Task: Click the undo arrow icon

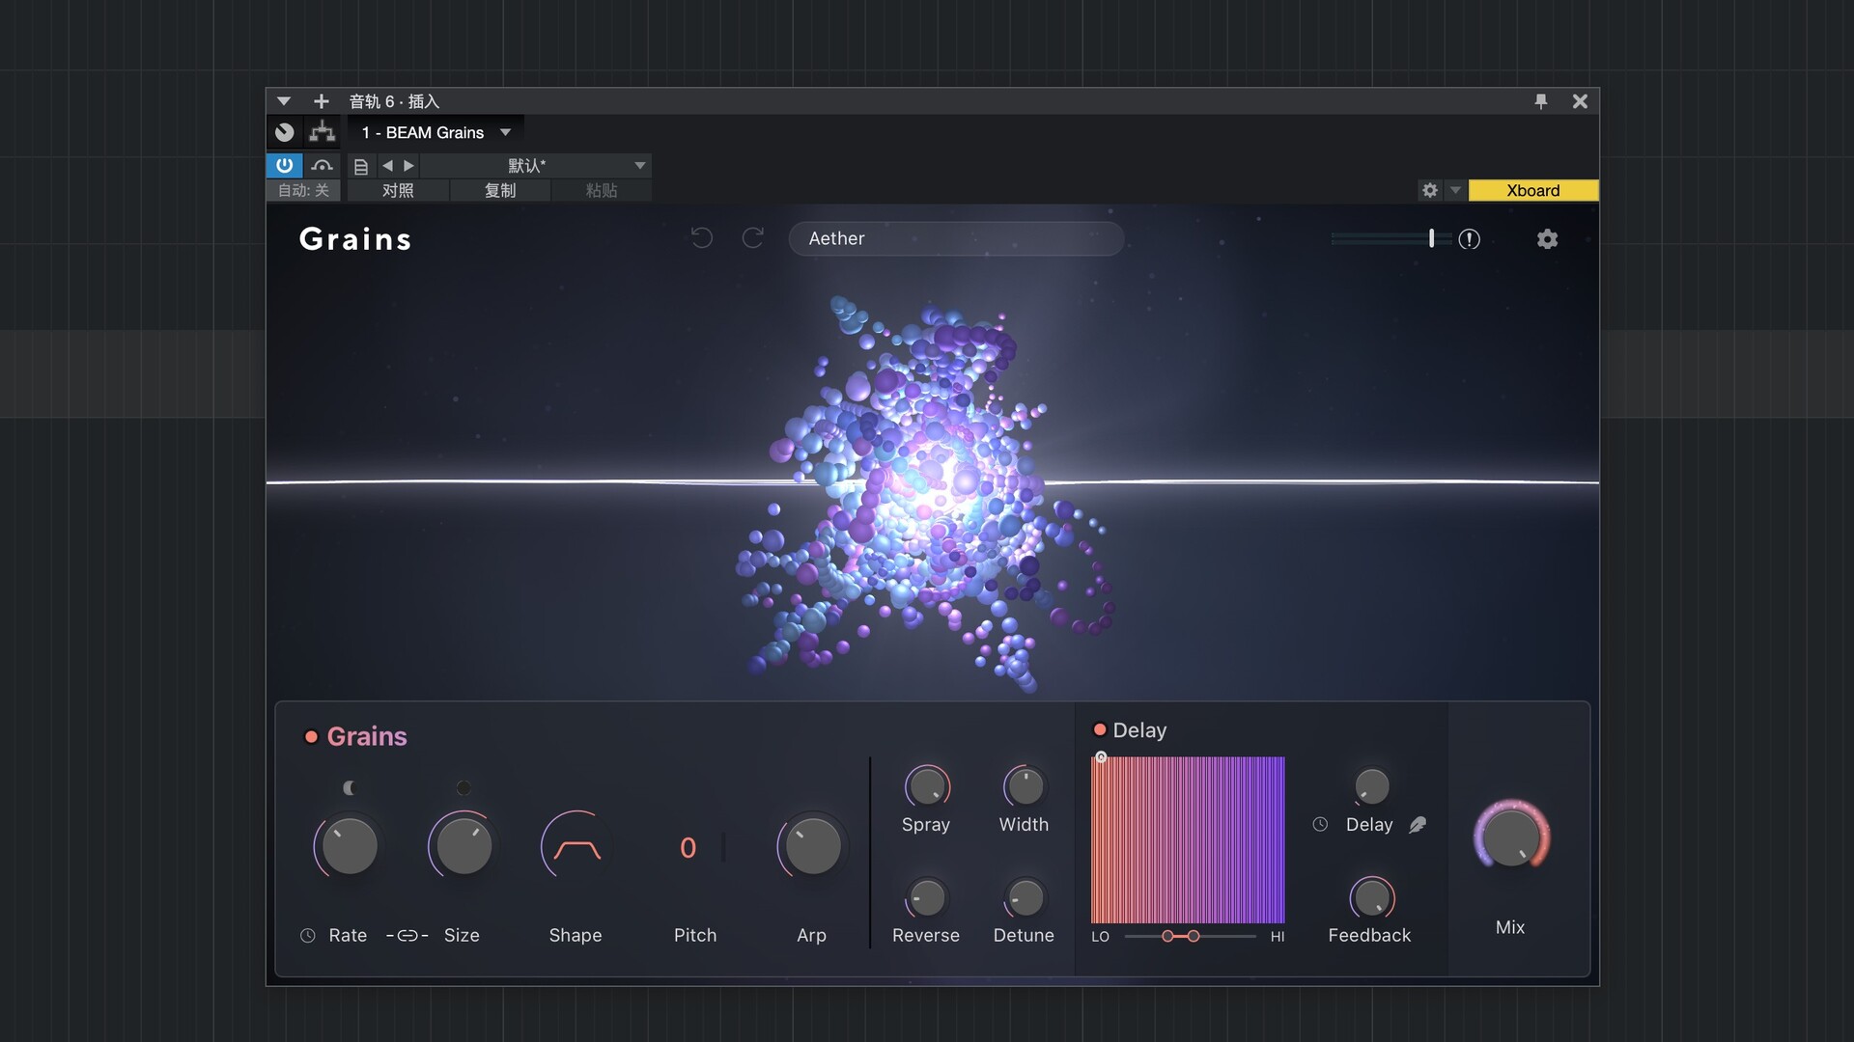Action: point(702,238)
